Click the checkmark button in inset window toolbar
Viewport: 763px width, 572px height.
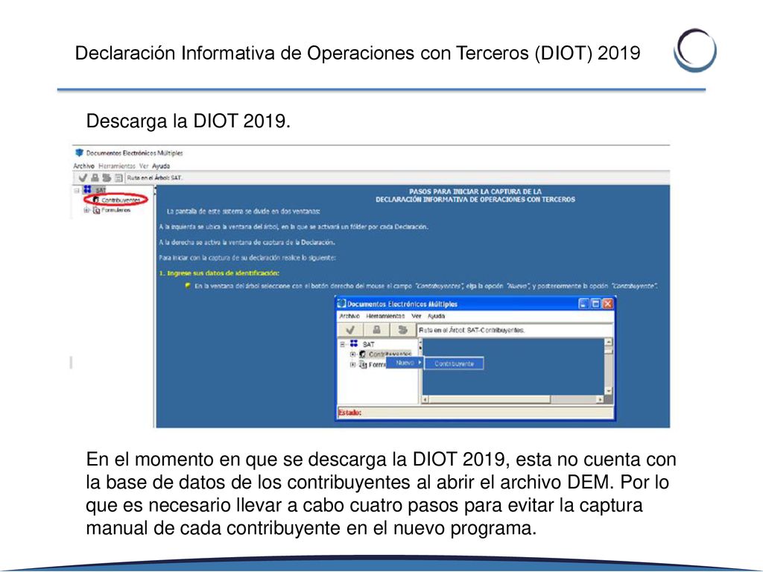coord(350,330)
